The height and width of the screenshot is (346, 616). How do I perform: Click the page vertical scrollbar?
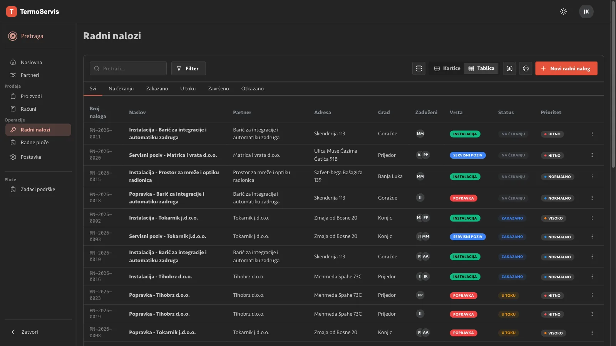pos(613,84)
